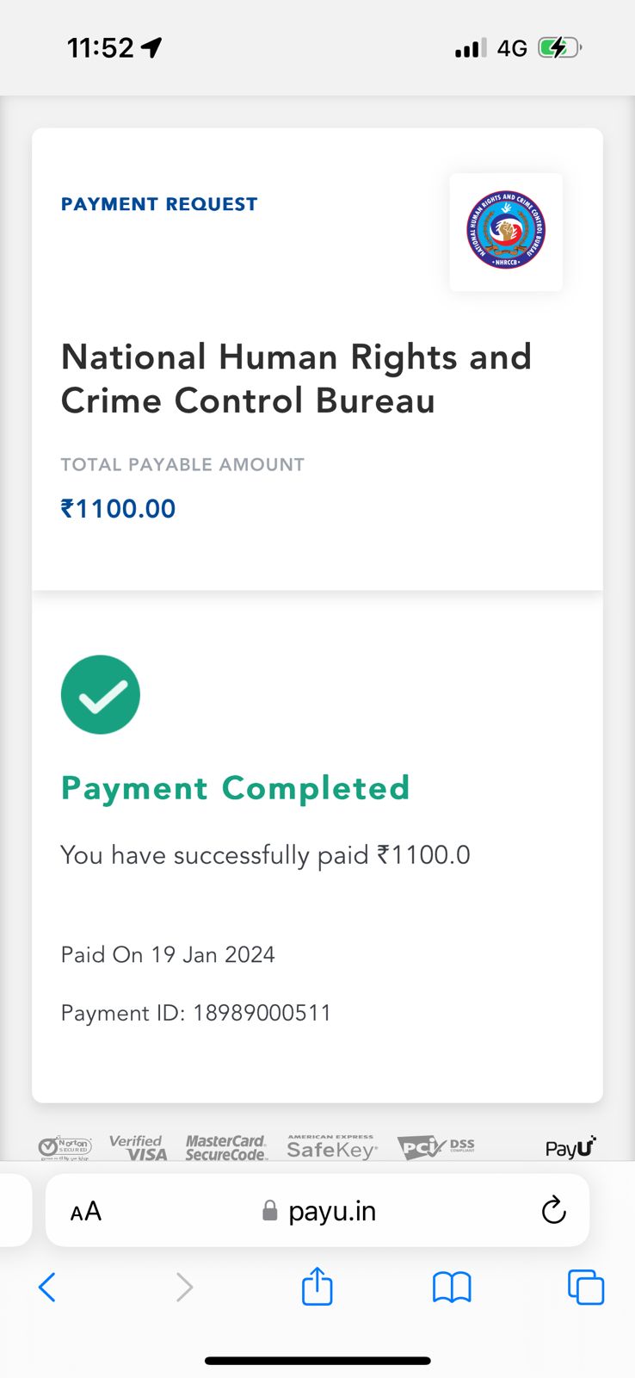The width and height of the screenshot is (635, 1378).
Task: Tap the Payment ID 18989000511 text
Action: [195, 1013]
